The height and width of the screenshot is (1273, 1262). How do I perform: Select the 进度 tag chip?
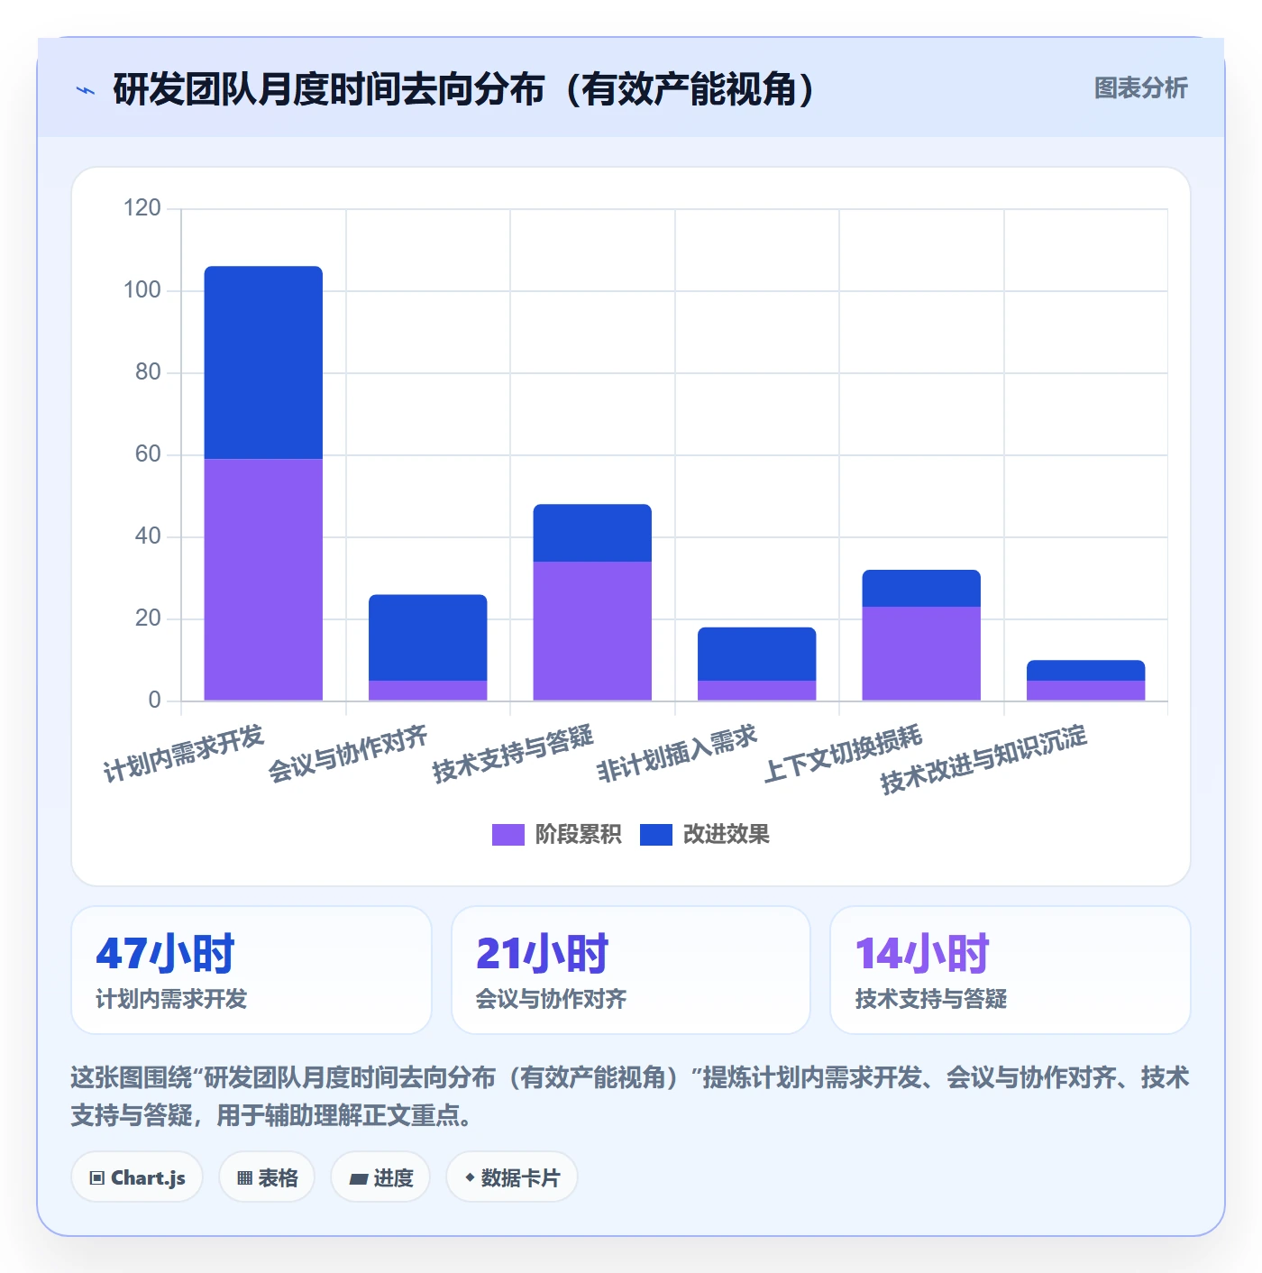tap(380, 1177)
